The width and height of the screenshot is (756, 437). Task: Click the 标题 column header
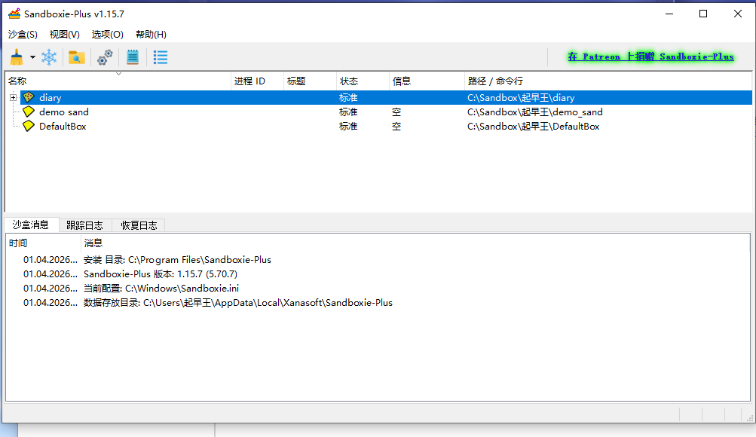[x=310, y=81]
